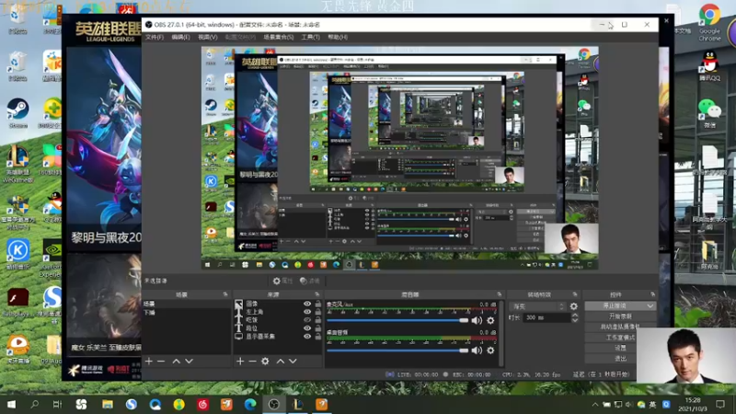Screen dimensions: 736x414
Task: Remove selected source with minus button
Action: [252, 361]
